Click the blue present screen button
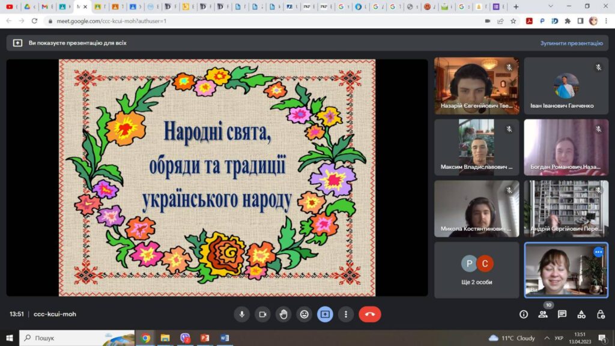 325,314
